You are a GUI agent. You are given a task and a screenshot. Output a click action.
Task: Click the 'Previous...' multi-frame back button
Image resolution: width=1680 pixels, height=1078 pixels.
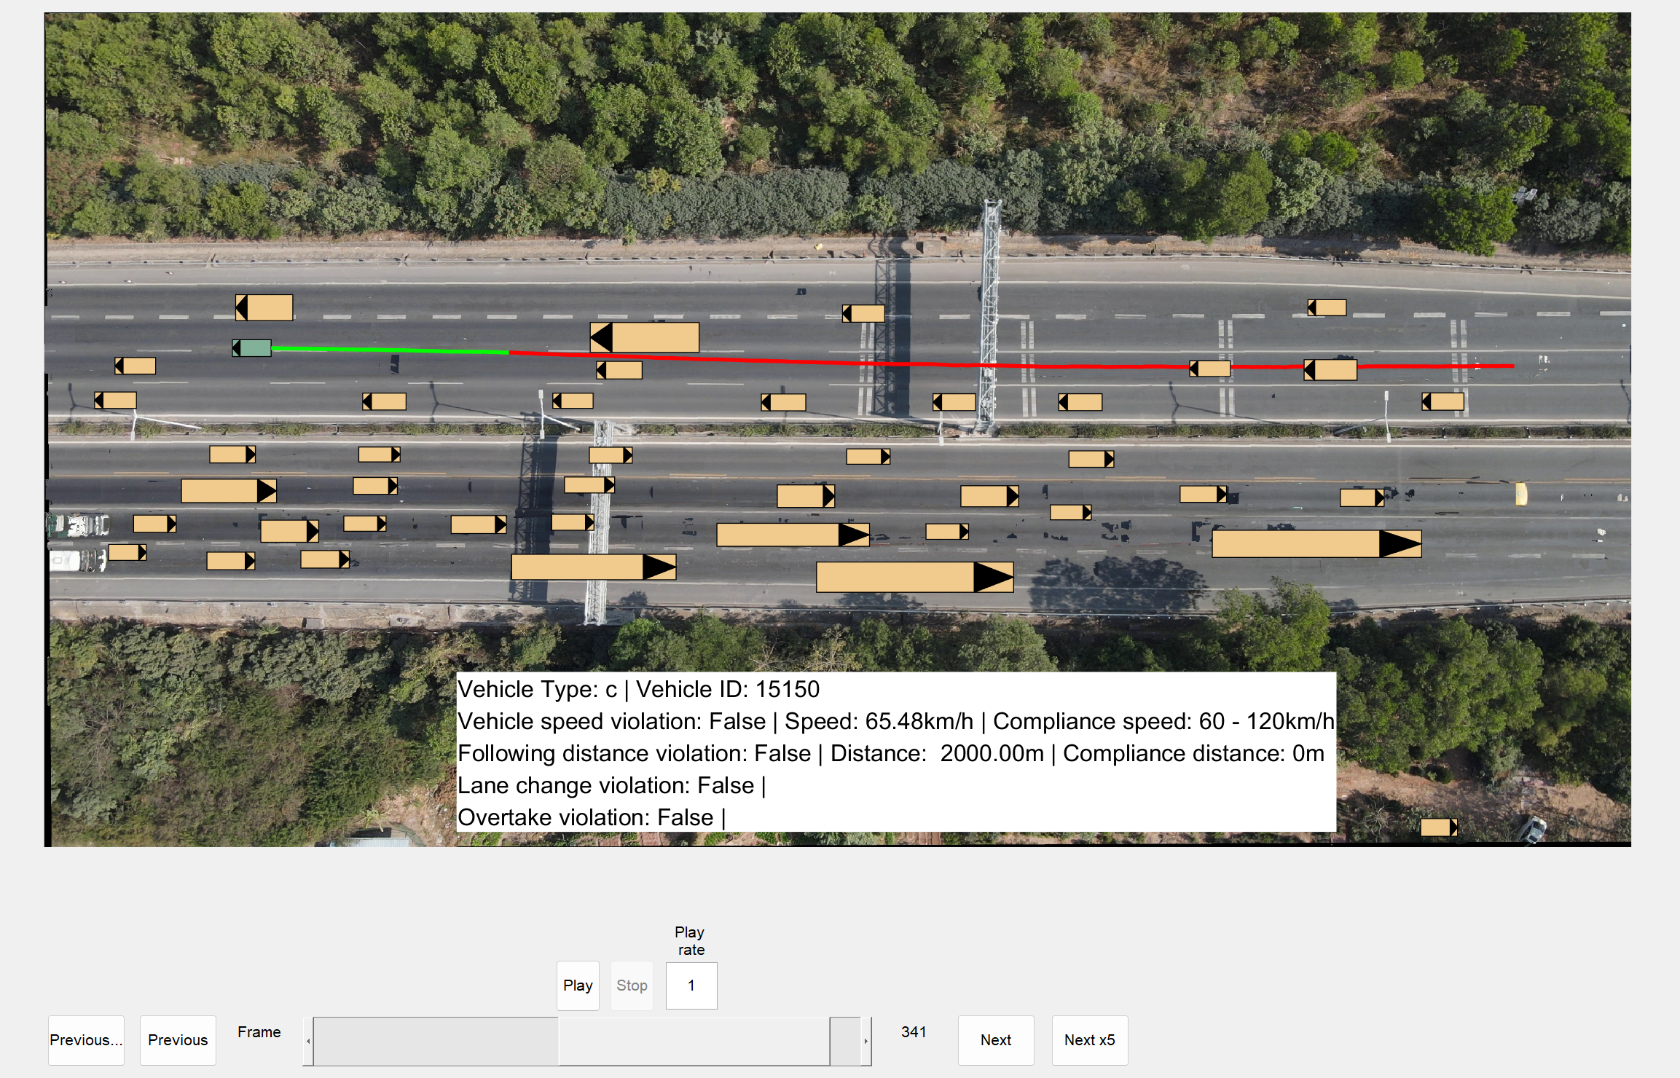point(86,1040)
